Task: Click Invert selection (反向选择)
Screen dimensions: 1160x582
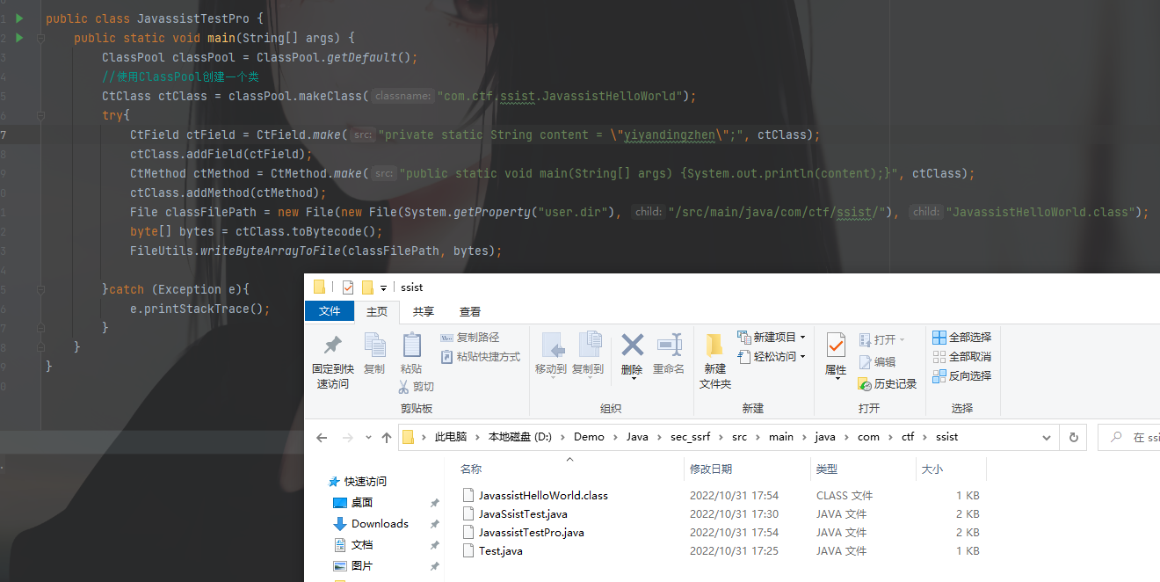Action: click(961, 376)
